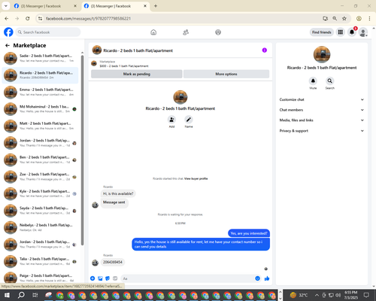Open the notifications bell
This screenshot has width=376, height=301.
pos(352,32)
